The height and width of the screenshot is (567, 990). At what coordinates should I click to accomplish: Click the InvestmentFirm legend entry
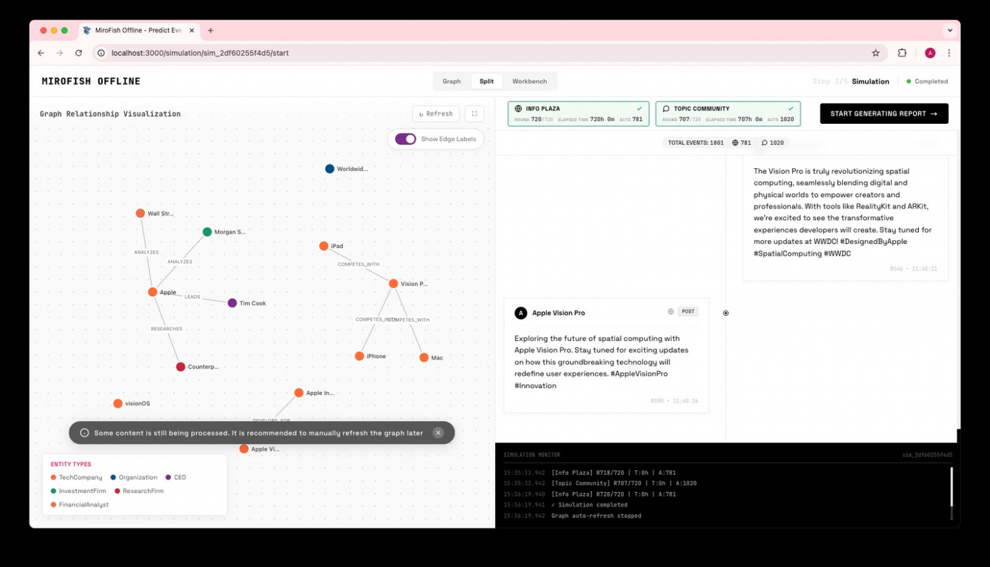pyautogui.click(x=79, y=491)
